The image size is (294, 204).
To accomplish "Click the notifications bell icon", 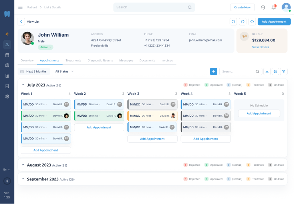I will [x=274, y=7].
